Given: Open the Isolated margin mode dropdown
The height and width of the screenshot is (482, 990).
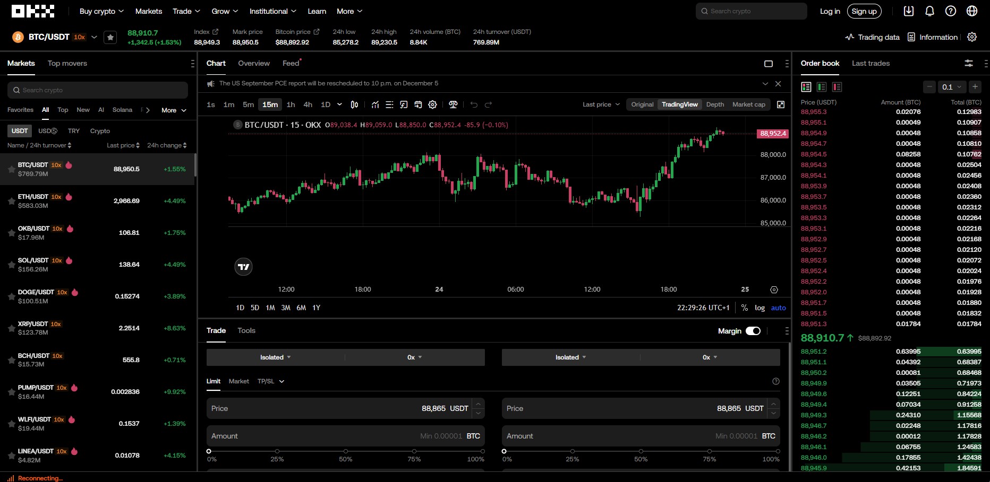Looking at the screenshot, I should 275,357.
